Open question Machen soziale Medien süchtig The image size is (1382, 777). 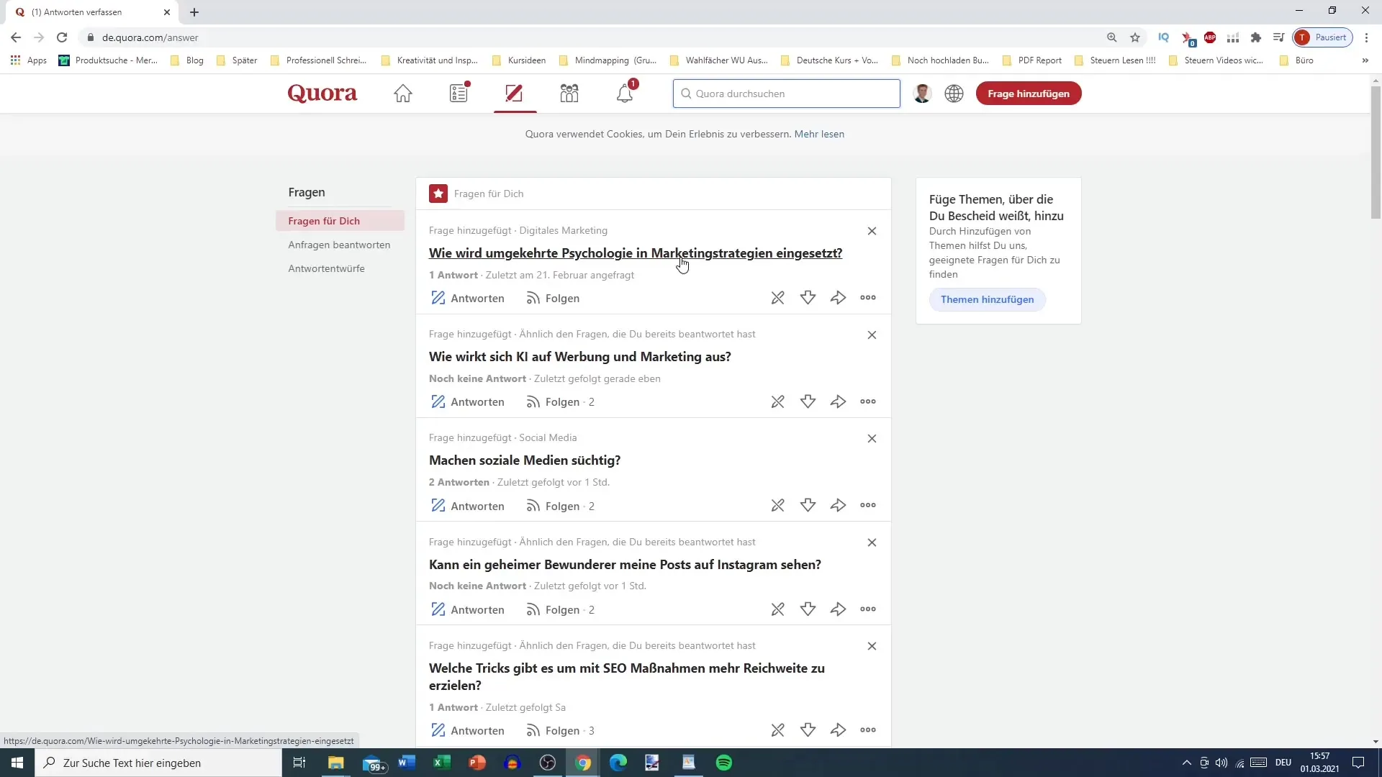click(525, 460)
